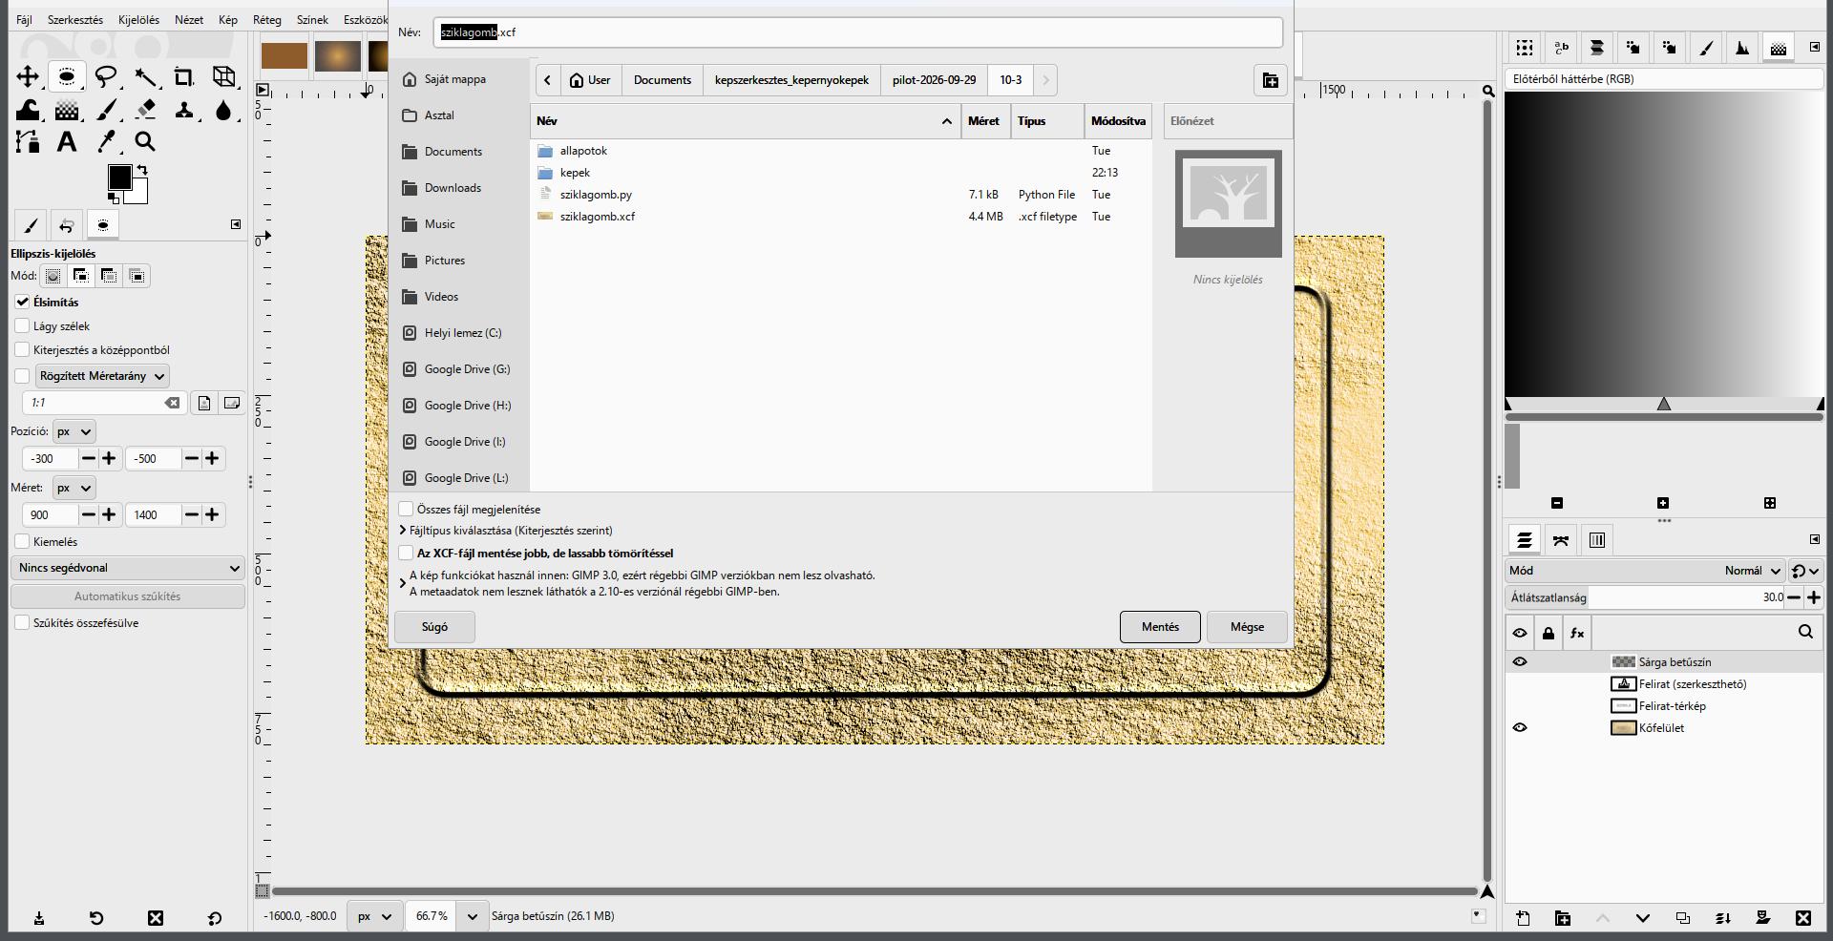Select the Zoom magnifier tool
This screenshot has width=1833, height=941.
[x=145, y=142]
